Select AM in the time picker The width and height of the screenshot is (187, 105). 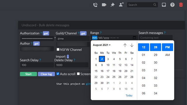167,55
